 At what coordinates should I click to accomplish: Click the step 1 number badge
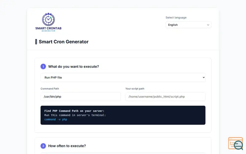coord(43,67)
